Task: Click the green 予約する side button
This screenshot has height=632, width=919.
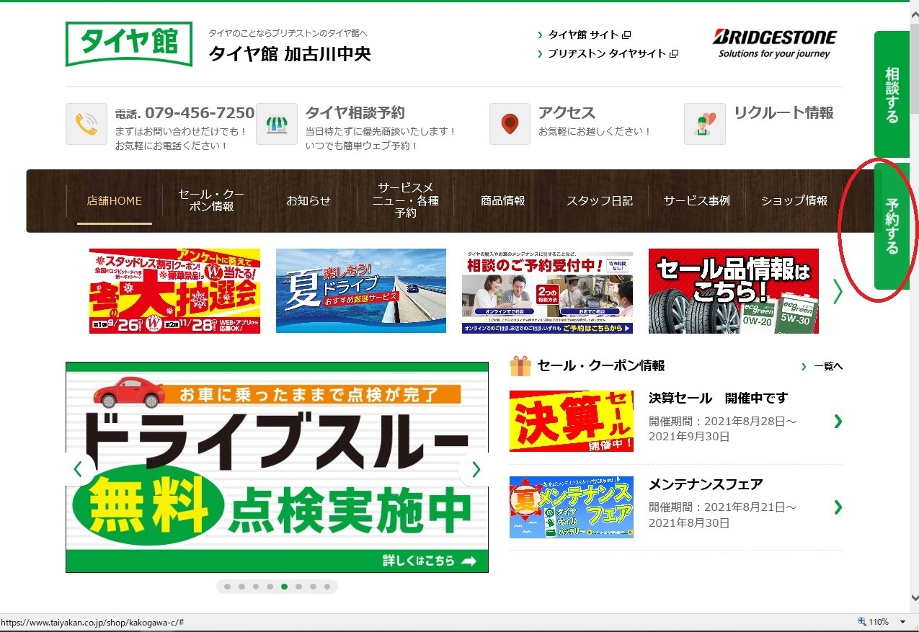Action: [x=892, y=226]
